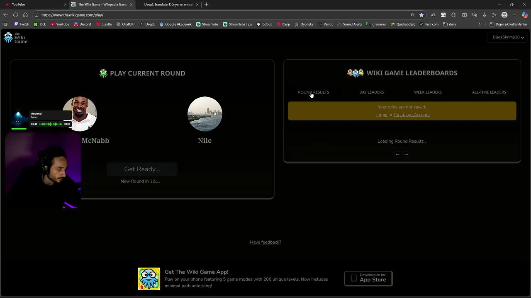
Task: Open the YouTube bookmark in favorites bar
Action: 59,24
